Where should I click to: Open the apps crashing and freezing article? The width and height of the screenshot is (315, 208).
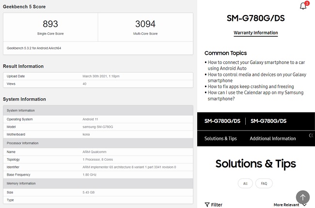click(x=251, y=87)
